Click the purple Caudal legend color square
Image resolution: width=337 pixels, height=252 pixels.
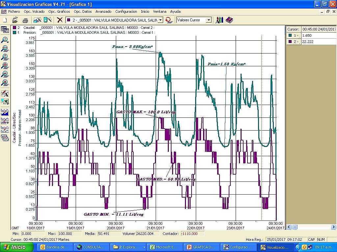tap(14, 28)
